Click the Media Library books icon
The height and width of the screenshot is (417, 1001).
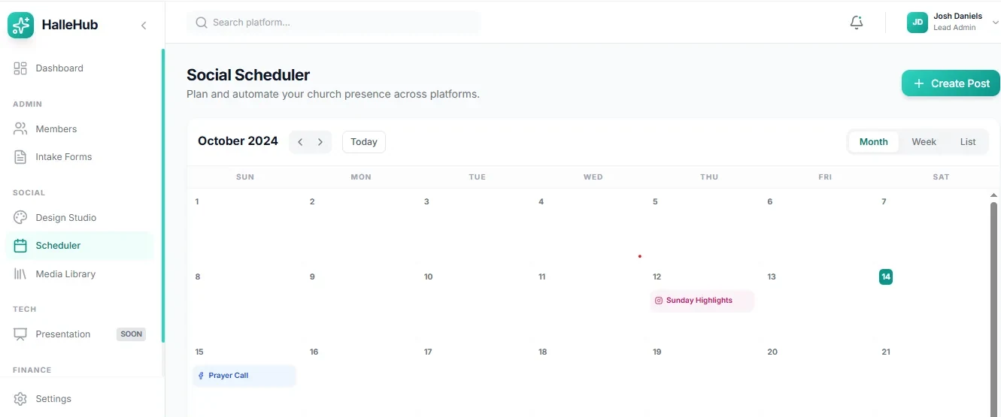(20, 274)
